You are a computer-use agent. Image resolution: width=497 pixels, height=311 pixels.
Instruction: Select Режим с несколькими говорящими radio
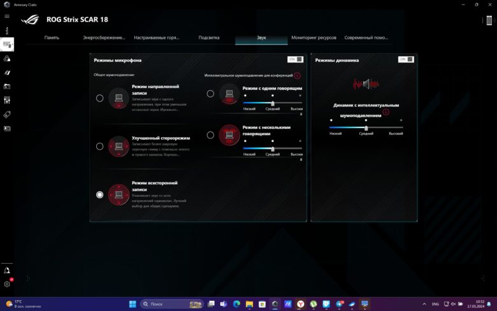point(210,135)
